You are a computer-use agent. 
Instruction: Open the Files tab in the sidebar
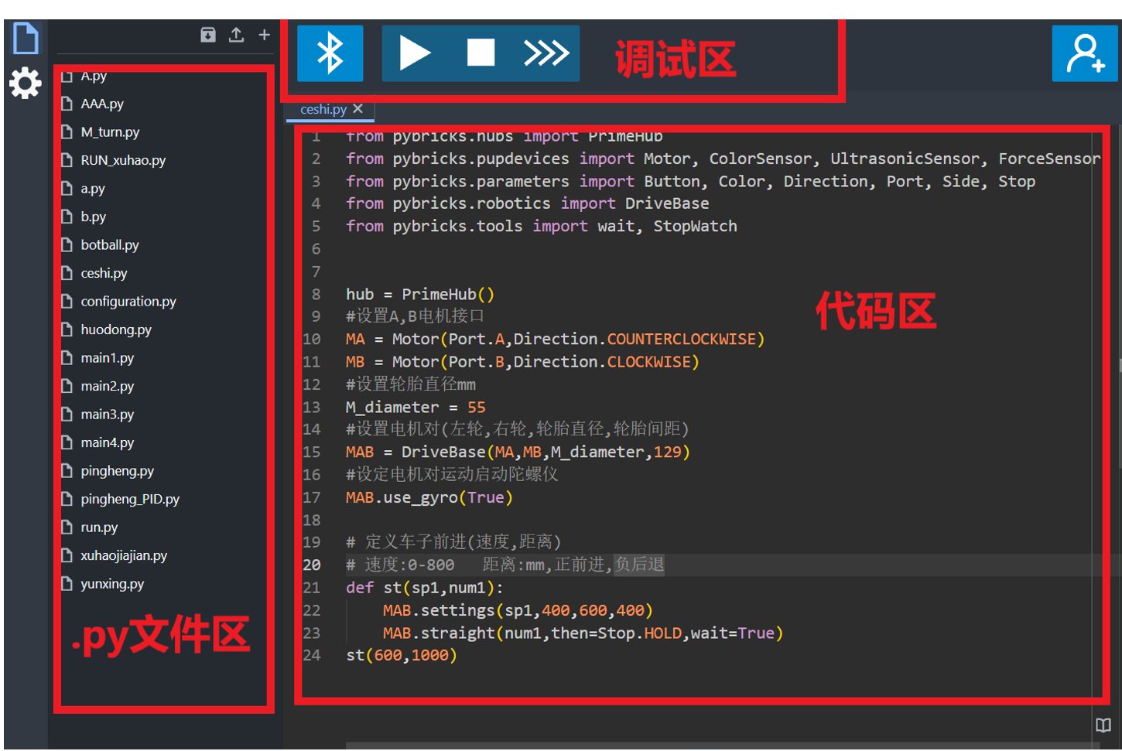click(26, 39)
